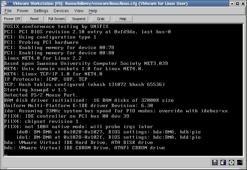Click the Help toolbar button
This screenshot has width=247, height=170.
tap(123, 19)
